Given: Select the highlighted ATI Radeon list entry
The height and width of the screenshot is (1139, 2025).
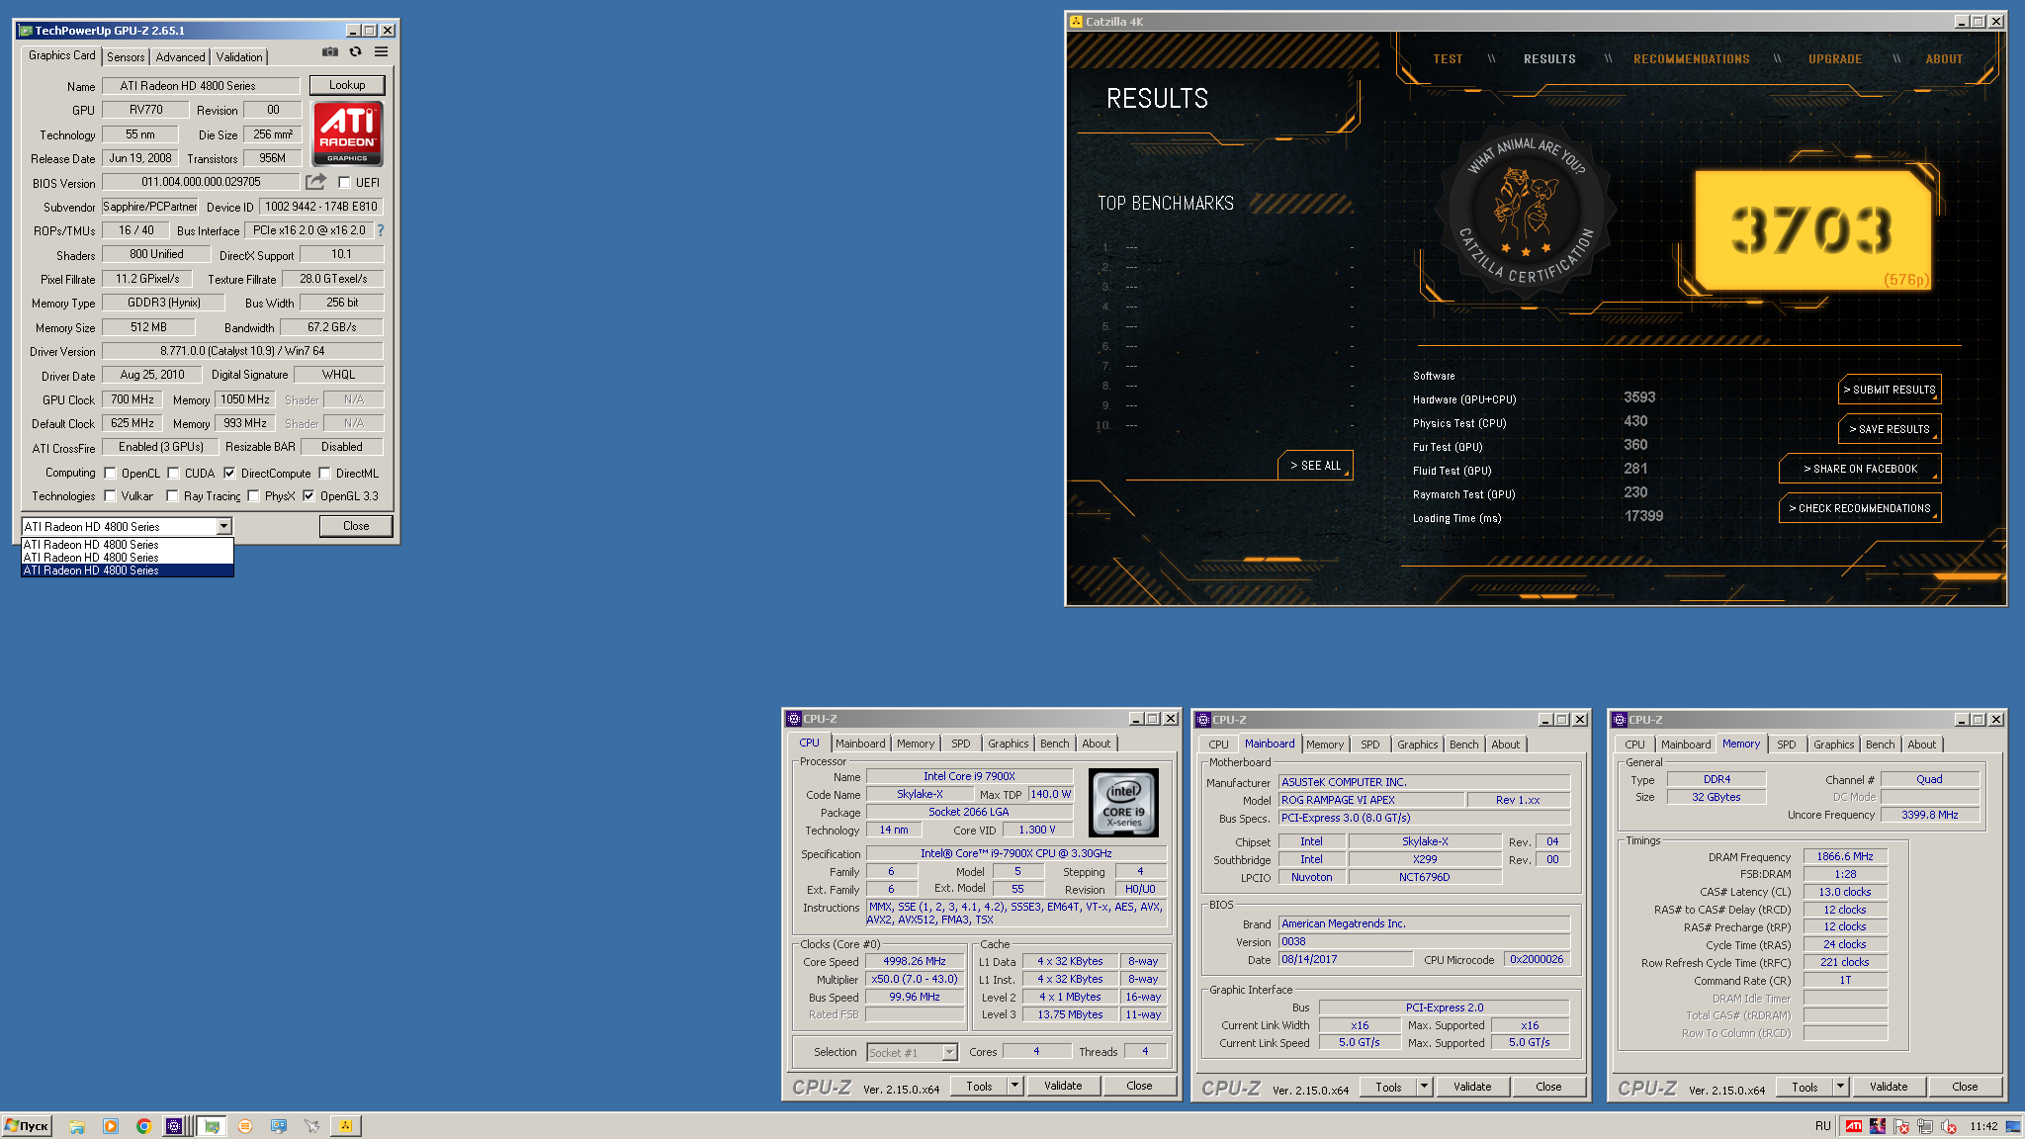Looking at the screenshot, I should pyautogui.click(x=128, y=570).
